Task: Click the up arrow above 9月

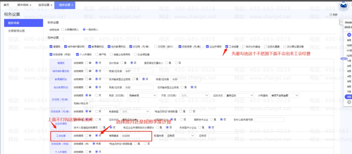Action: click(349, 35)
